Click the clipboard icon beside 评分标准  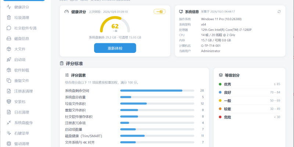[x=62, y=64]
